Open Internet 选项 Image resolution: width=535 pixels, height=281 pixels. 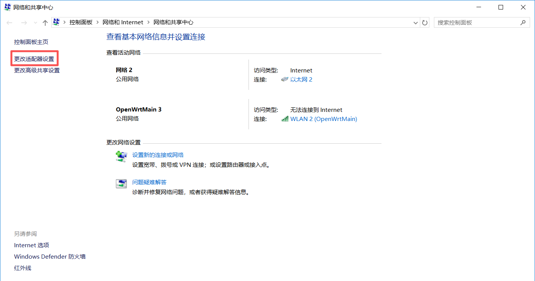tap(31, 245)
